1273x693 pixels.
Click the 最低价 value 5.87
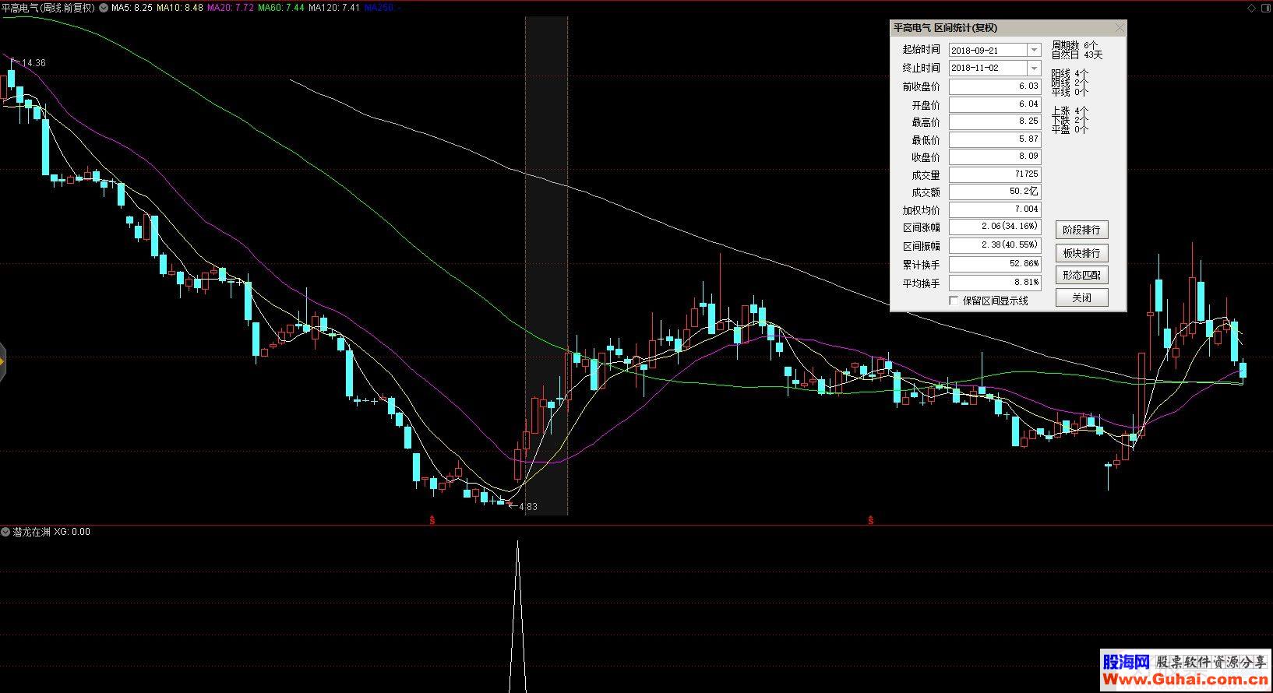coord(995,139)
